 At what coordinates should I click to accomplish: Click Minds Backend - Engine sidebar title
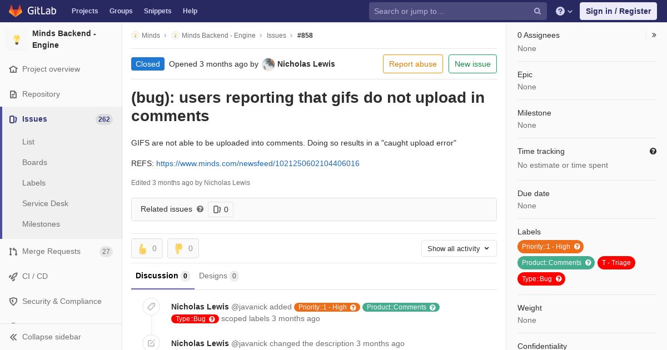64,39
